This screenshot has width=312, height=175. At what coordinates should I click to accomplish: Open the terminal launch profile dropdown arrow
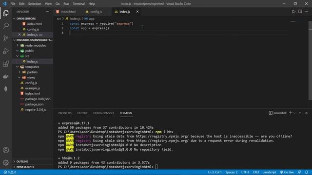294,113
